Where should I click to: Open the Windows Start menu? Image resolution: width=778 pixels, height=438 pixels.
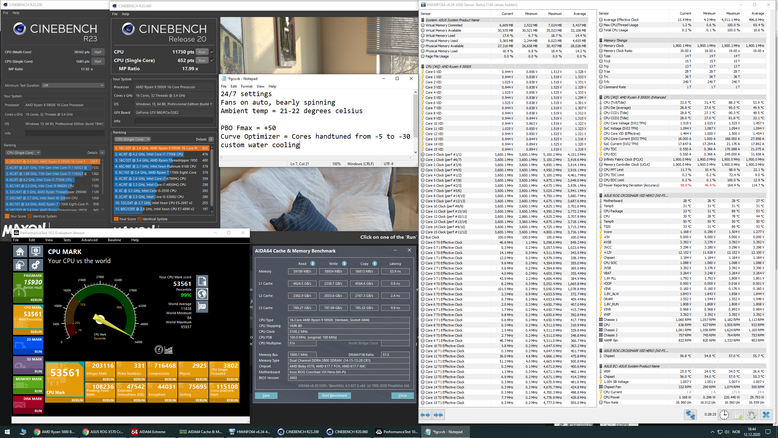[x=7, y=432]
